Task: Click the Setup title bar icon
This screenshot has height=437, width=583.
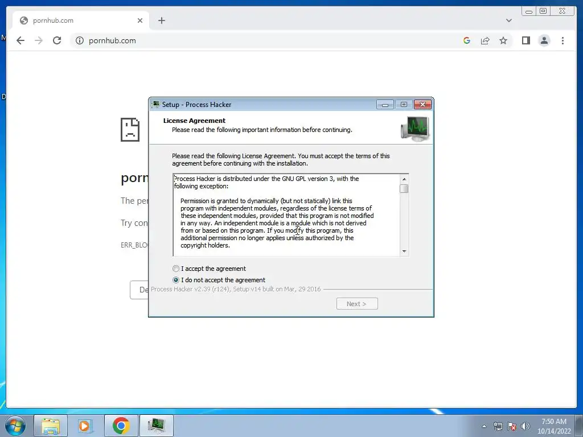Action: pos(156,105)
